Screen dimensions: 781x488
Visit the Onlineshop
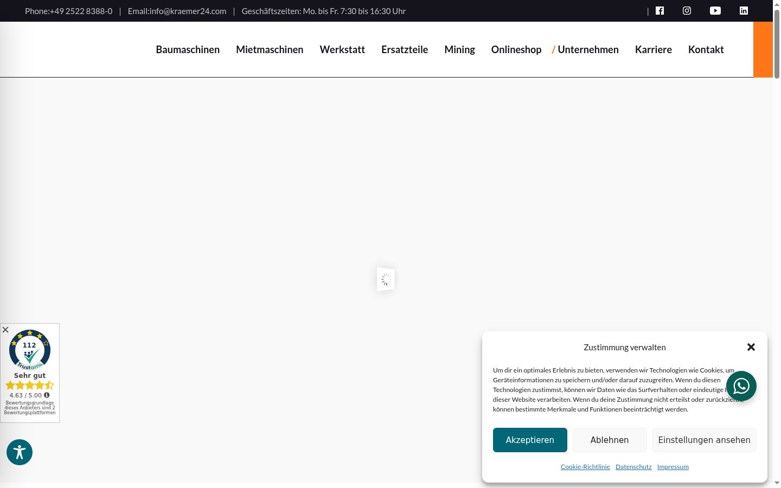tap(516, 49)
